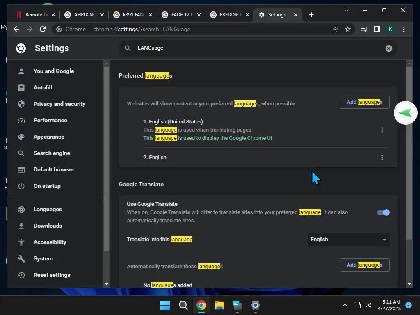Switch to the k391 FANTASY tab
Screen dimensions: 420x315
point(133,15)
